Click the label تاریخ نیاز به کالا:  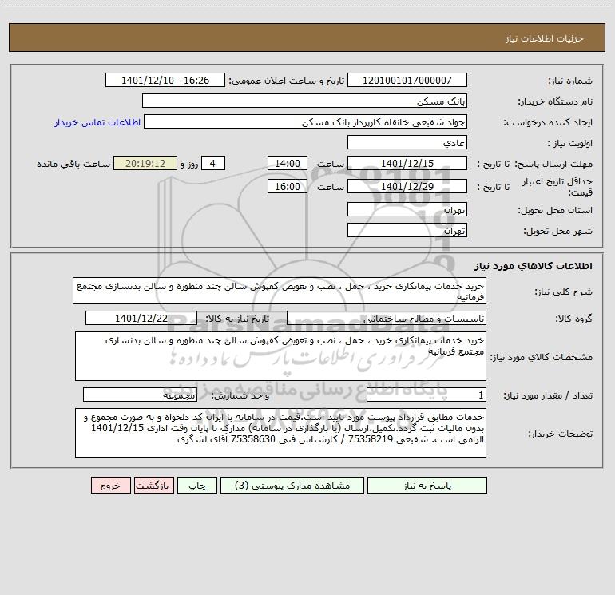tap(237, 319)
